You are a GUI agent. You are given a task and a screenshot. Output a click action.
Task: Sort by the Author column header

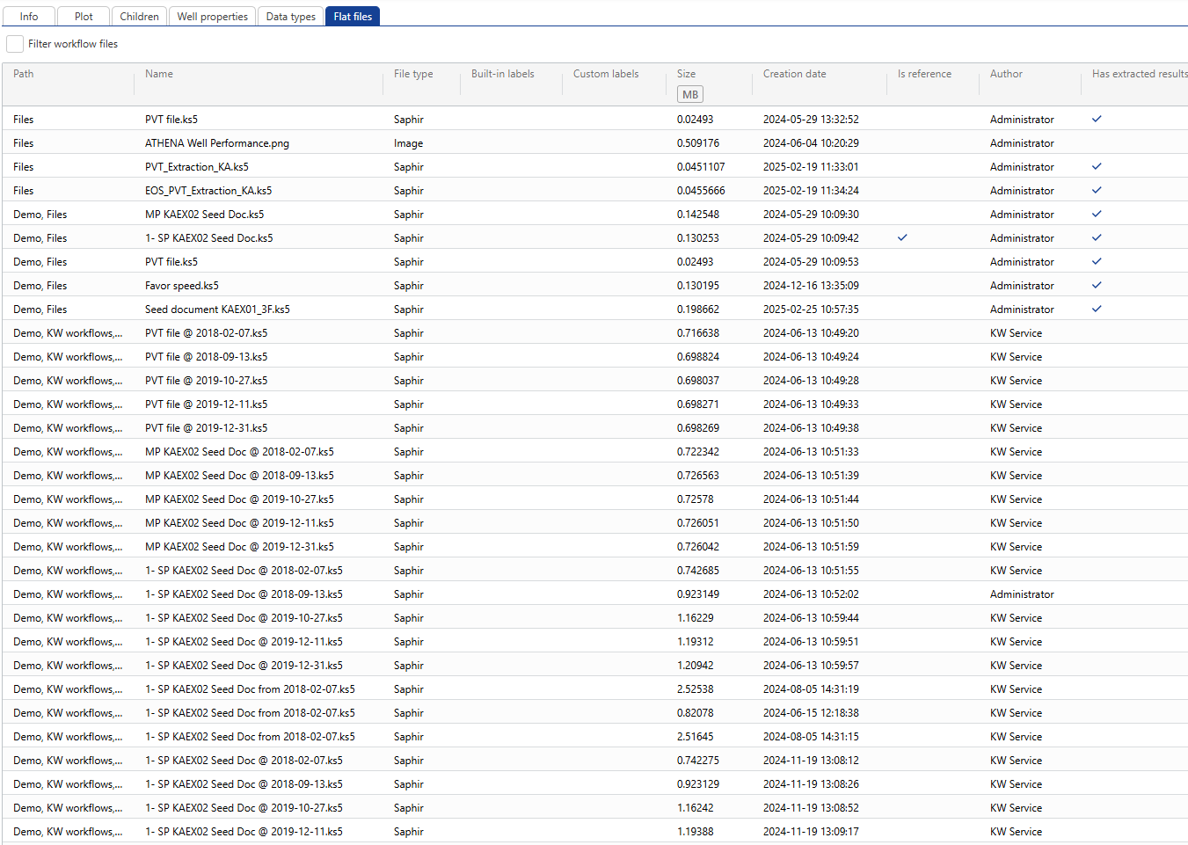coord(1006,74)
